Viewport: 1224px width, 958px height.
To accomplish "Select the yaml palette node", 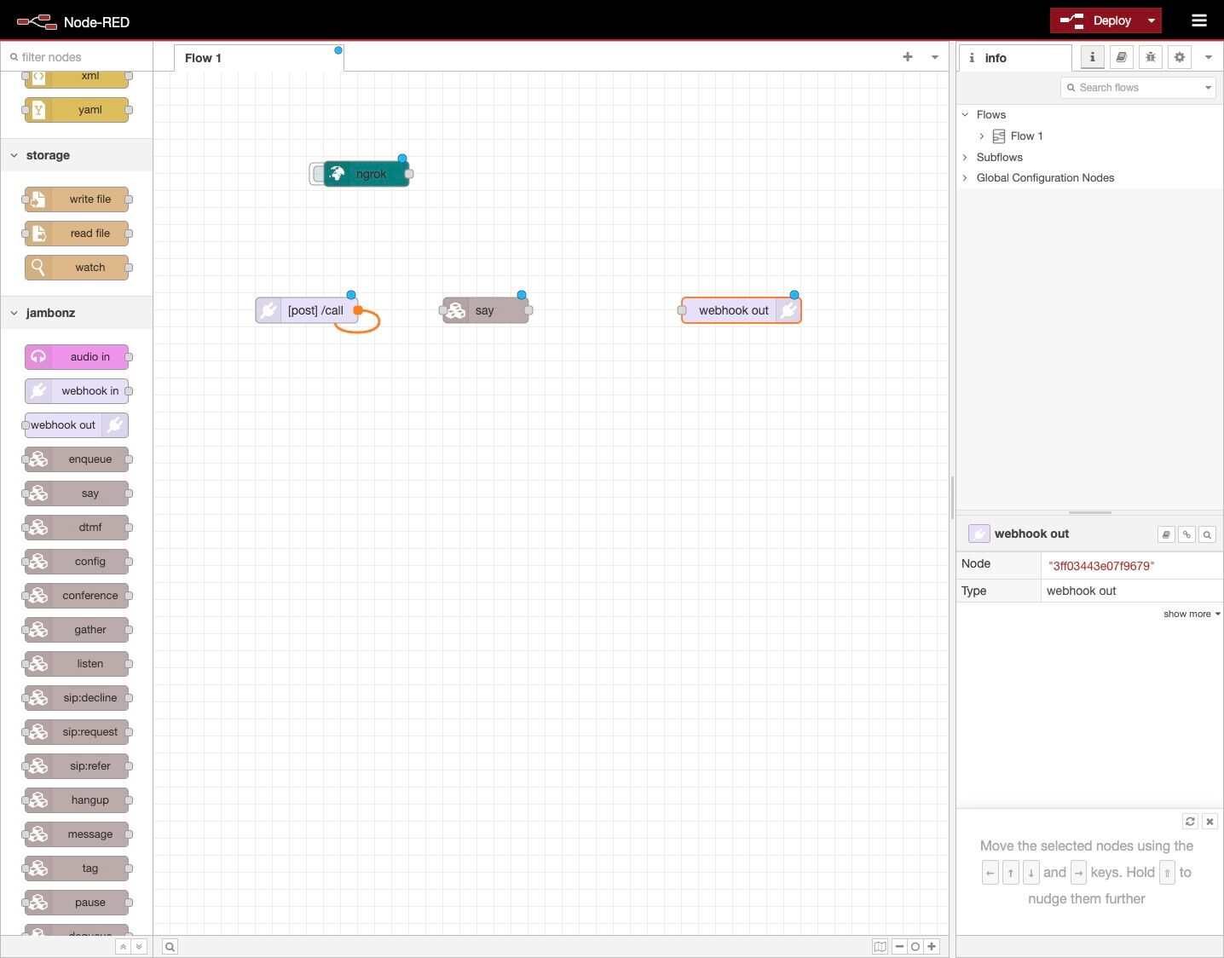I will click(77, 110).
